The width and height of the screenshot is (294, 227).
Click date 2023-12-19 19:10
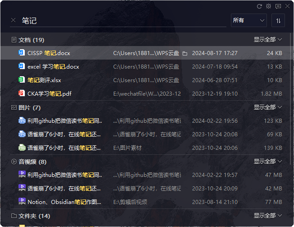[x=215, y=93]
